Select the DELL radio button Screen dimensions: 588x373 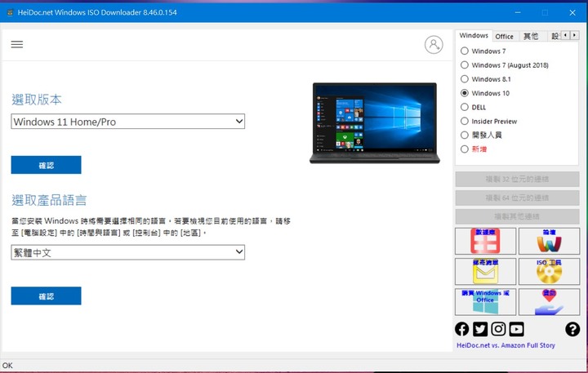(x=464, y=107)
